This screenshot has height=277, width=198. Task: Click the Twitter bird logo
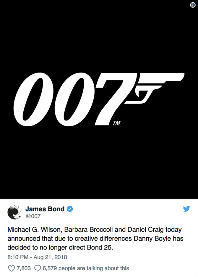pyautogui.click(x=186, y=209)
